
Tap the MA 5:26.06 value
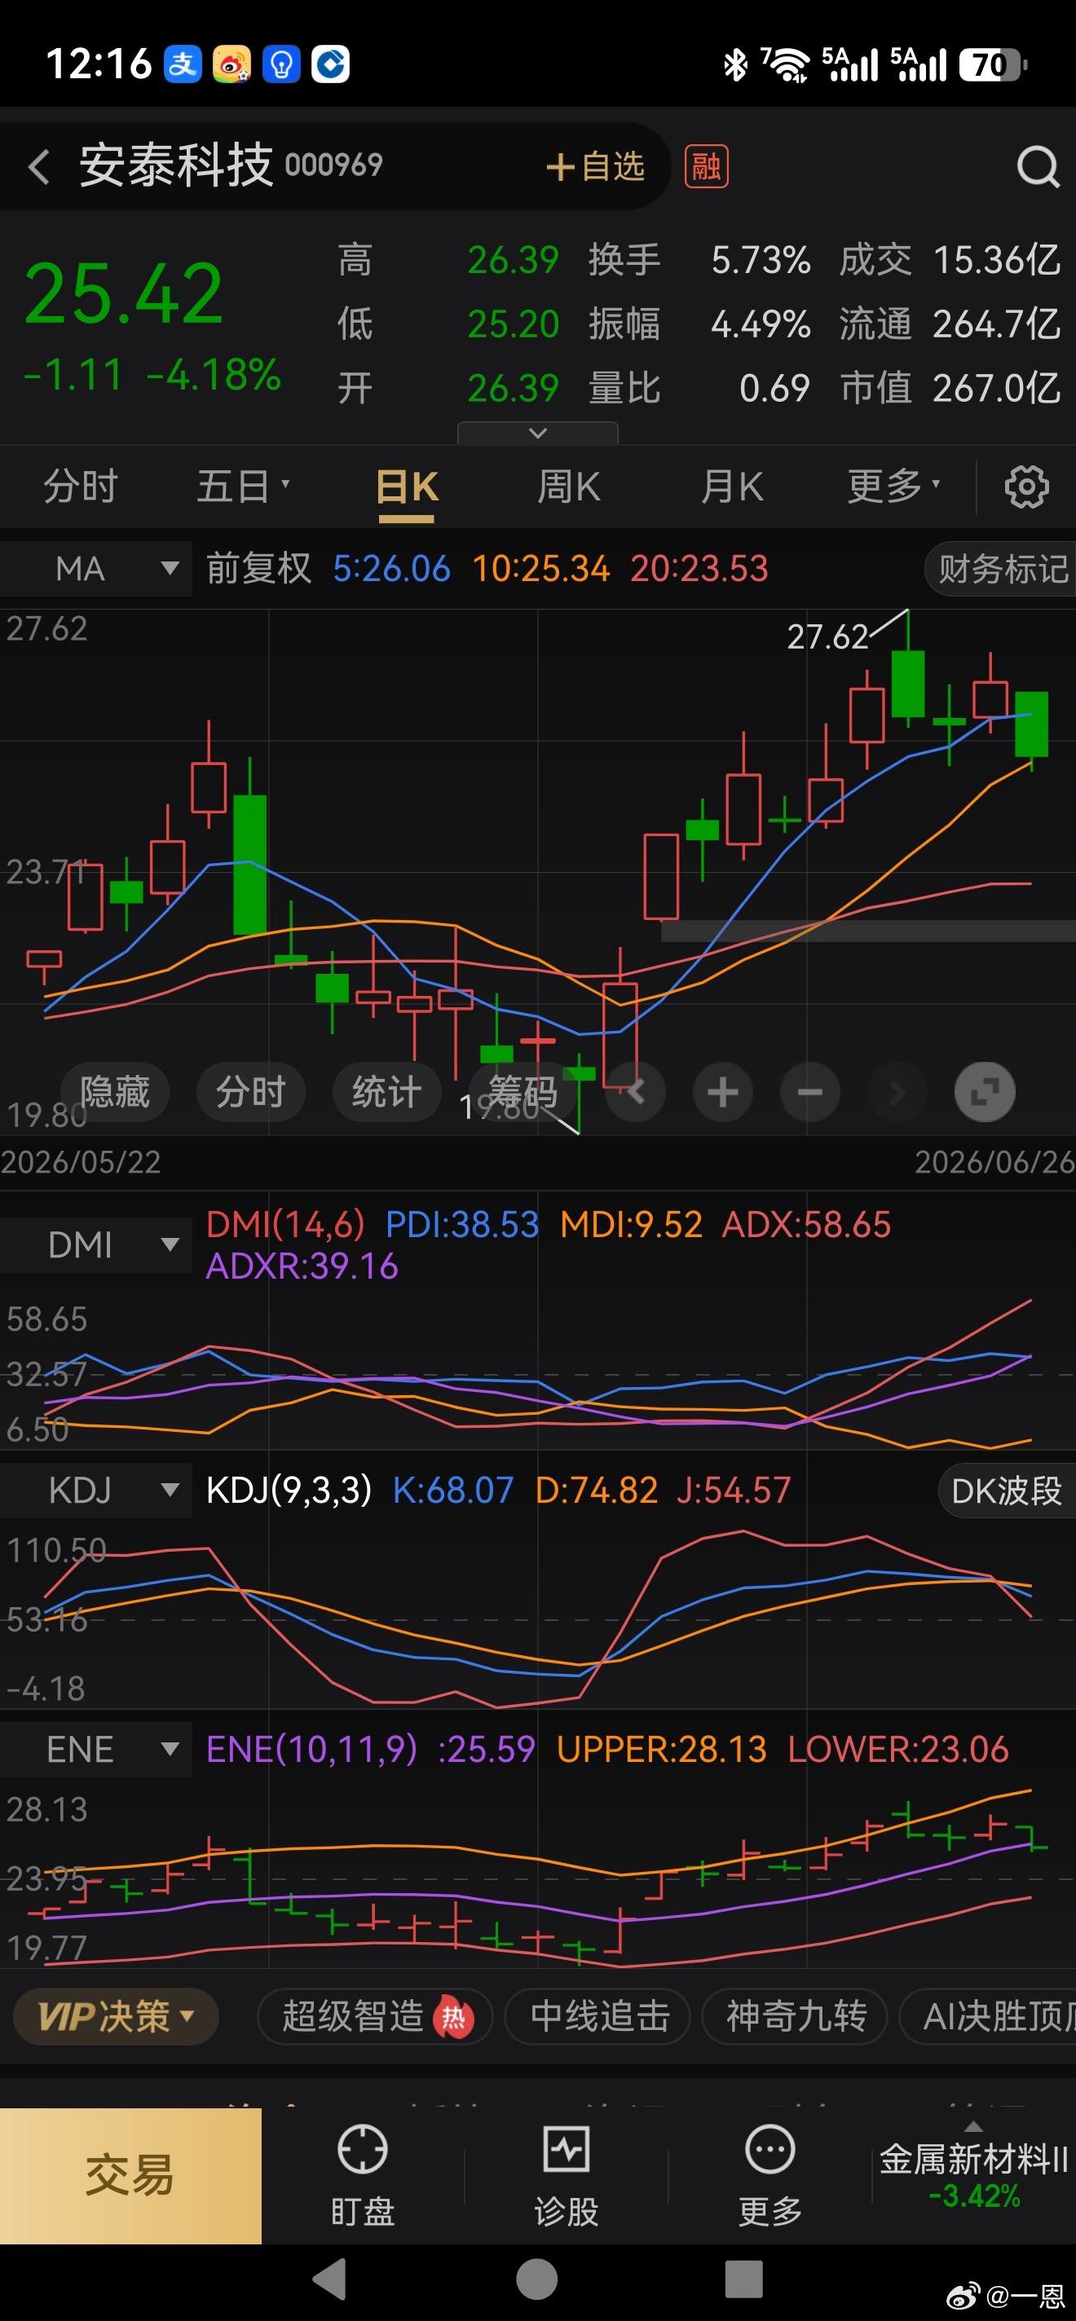click(391, 569)
